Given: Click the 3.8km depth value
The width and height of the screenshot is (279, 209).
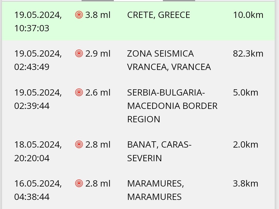Looking at the screenshot, I should click(x=245, y=184).
